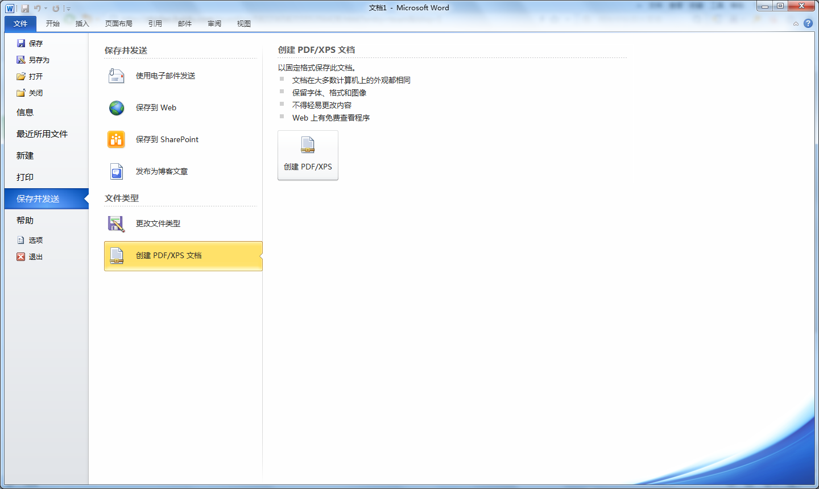Open Word Help question mark icon
This screenshot has width=819, height=489.
pos(808,24)
